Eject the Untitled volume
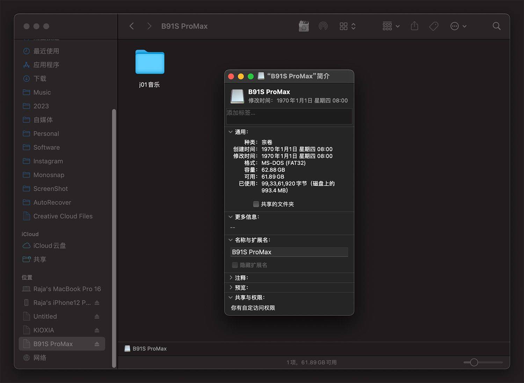524x383 pixels. (97, 317)
